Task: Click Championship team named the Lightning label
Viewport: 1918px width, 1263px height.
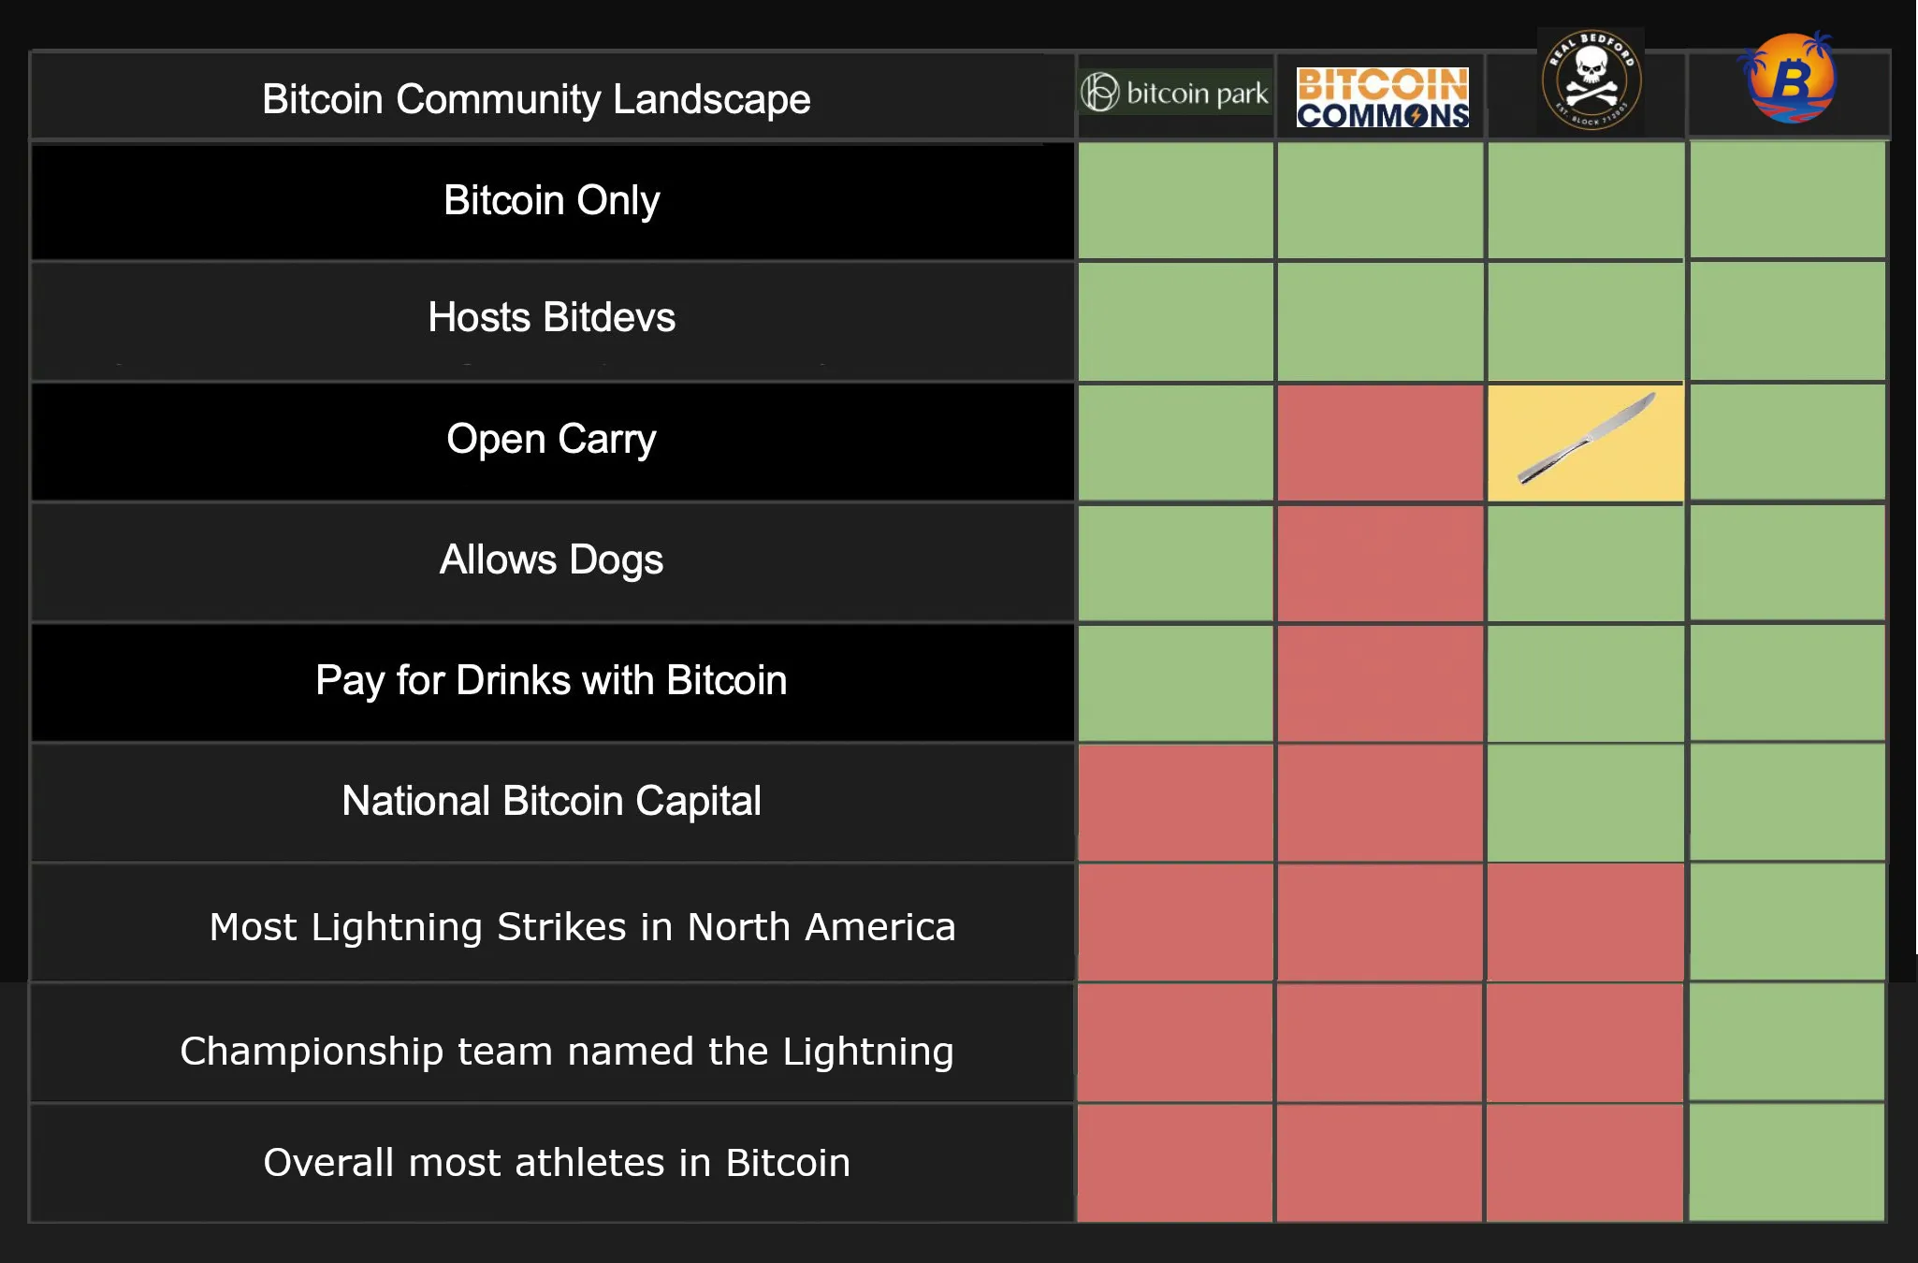Action: [x=567, y=1051]
